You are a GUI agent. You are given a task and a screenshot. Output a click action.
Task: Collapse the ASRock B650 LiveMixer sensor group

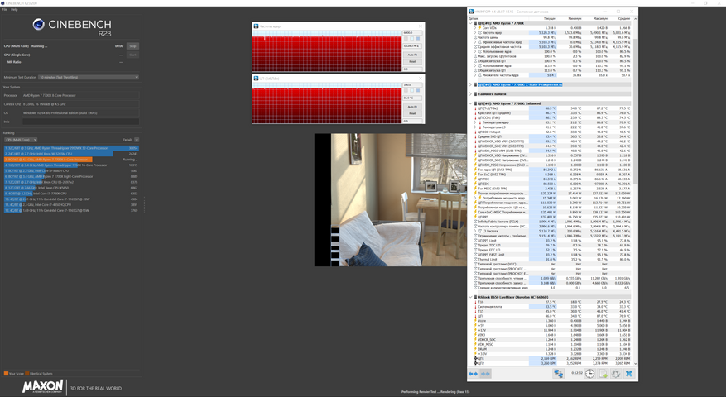470,297
